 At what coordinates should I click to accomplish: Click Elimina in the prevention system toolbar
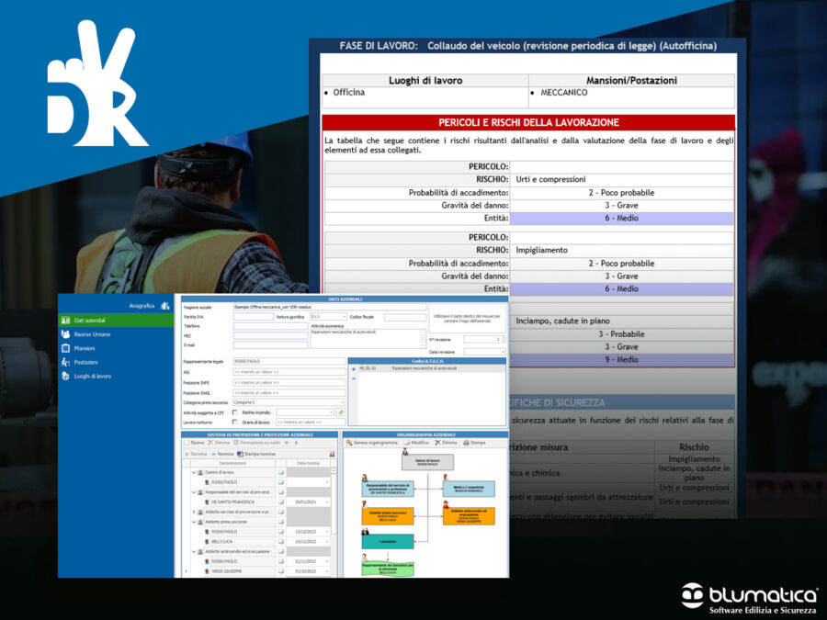(219, 443)
